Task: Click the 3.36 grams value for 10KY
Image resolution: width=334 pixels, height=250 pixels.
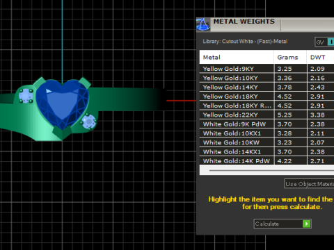Action: coord(285,78)
